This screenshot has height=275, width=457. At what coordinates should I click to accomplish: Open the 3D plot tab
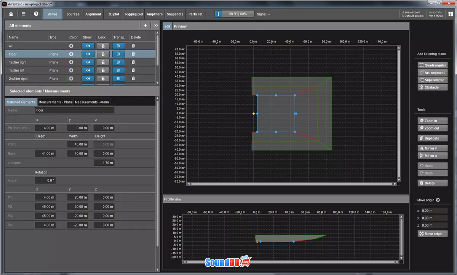pos(113,14)
